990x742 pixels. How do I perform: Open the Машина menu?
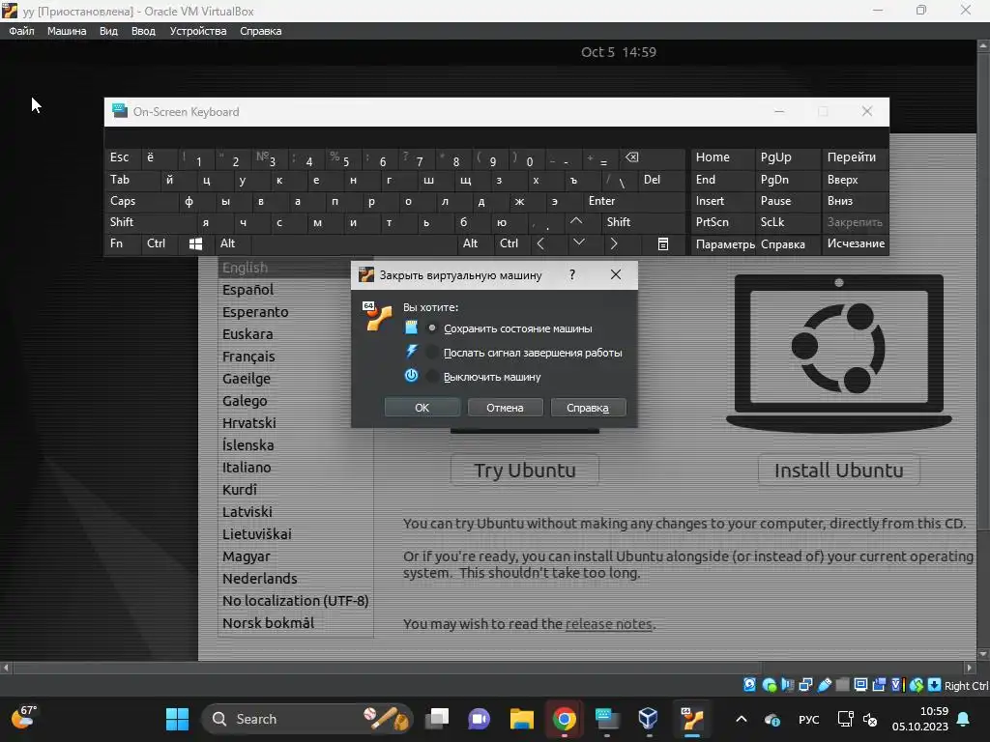tap(67, 31)
